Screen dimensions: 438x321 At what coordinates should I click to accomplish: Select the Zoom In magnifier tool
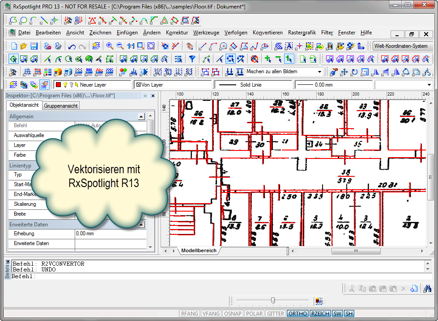coord(109,46)
